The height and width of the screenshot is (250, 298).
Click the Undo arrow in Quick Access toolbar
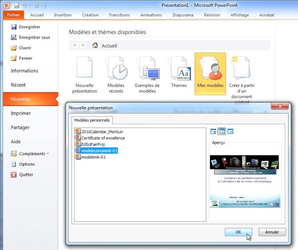[x=24, y=5]
